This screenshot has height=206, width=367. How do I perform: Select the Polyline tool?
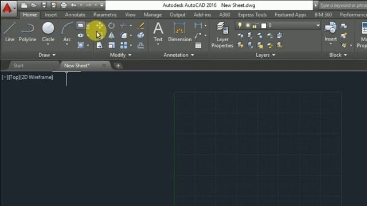point(28,32)
